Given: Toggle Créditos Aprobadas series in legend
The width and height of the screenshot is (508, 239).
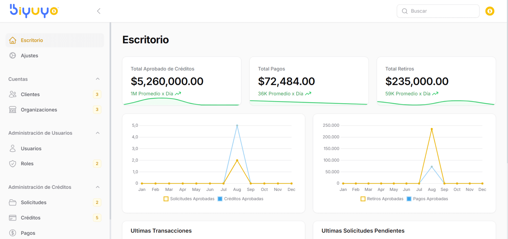Looking at the screenshot, I should [x=240, y=199].
